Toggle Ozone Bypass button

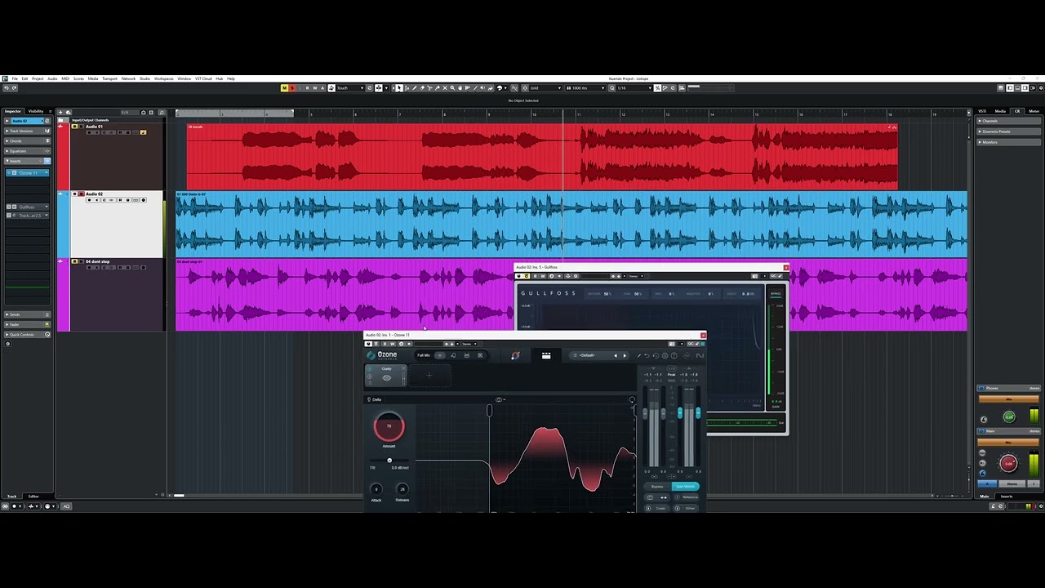(x=657, y=487)
